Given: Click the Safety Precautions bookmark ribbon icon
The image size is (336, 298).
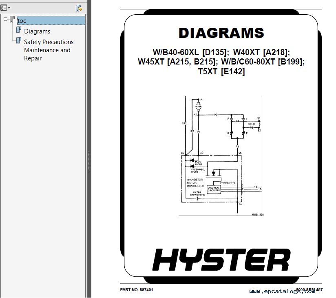Looking at the screenshot, I should coord(19,40).
